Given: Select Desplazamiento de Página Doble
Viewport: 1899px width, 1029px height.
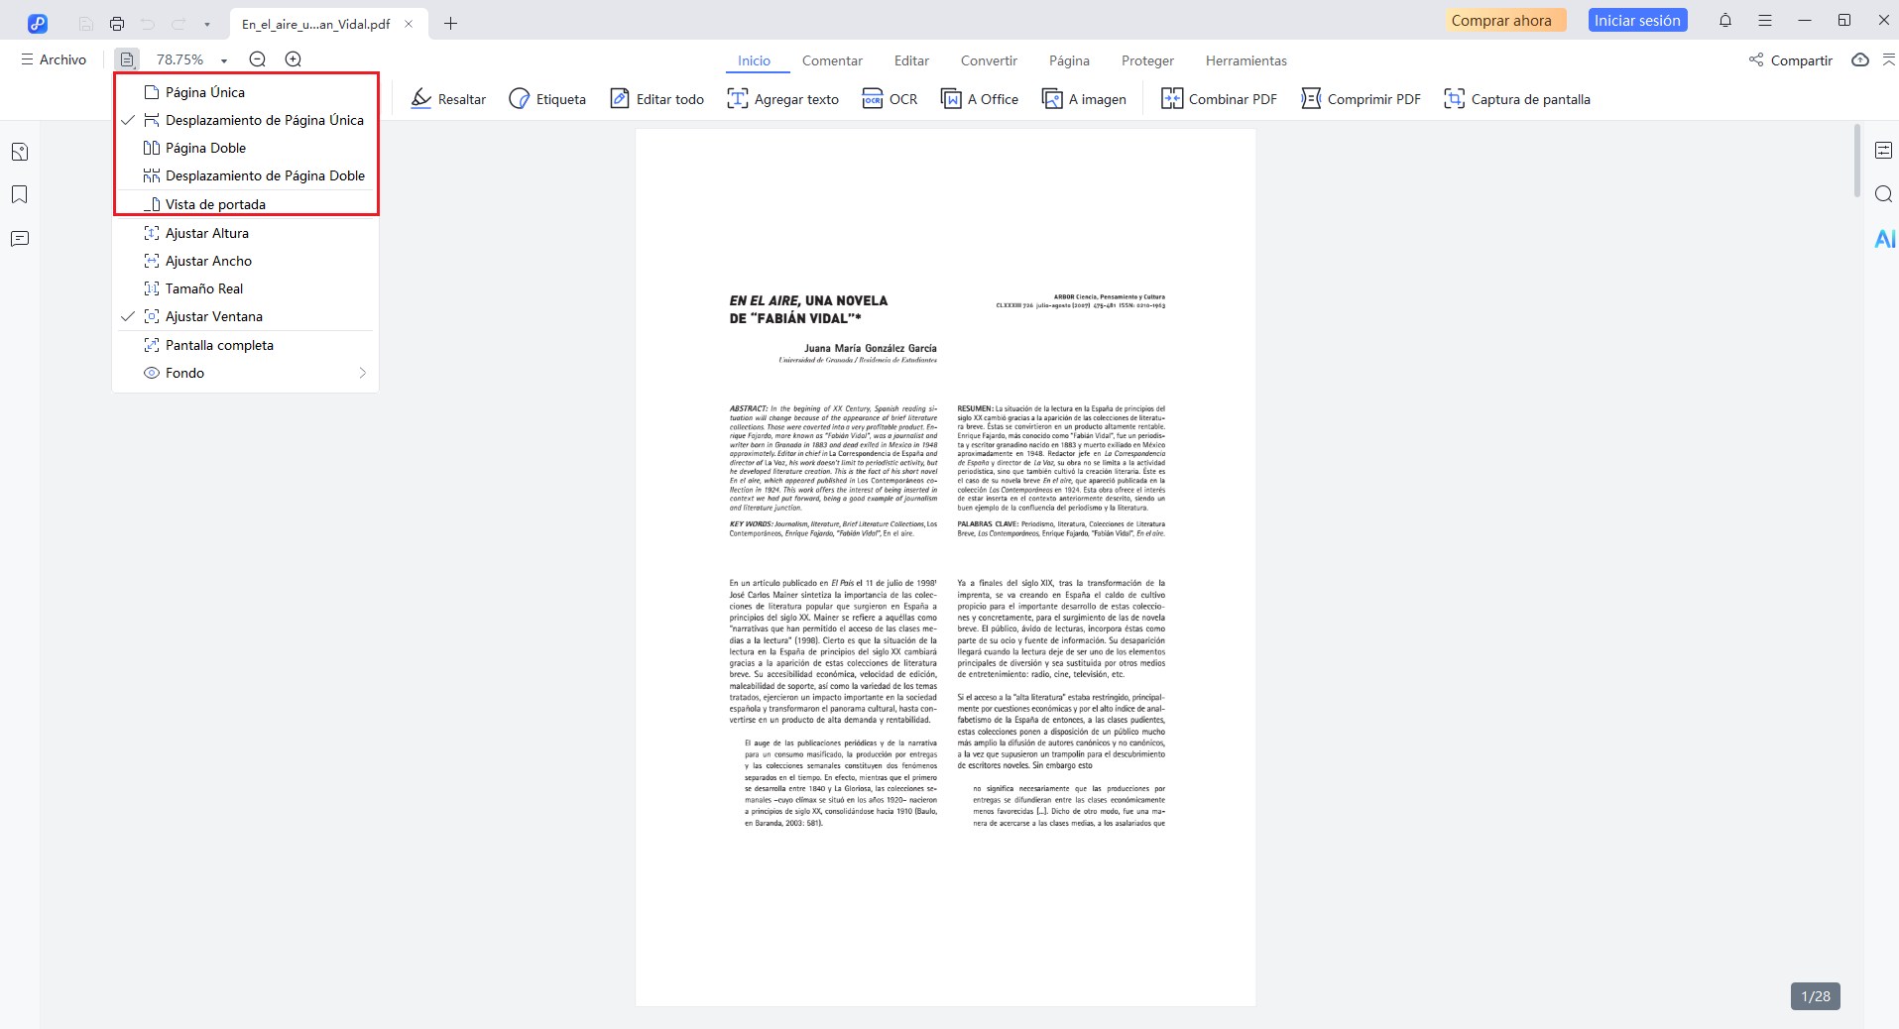Looking at the screenshot, I should point(246,175).
